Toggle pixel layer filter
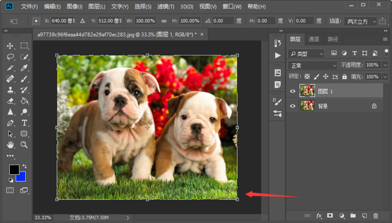 pos(334,53)
